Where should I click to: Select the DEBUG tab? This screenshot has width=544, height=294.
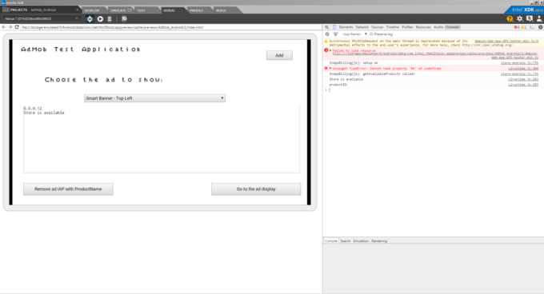point(170,10)
